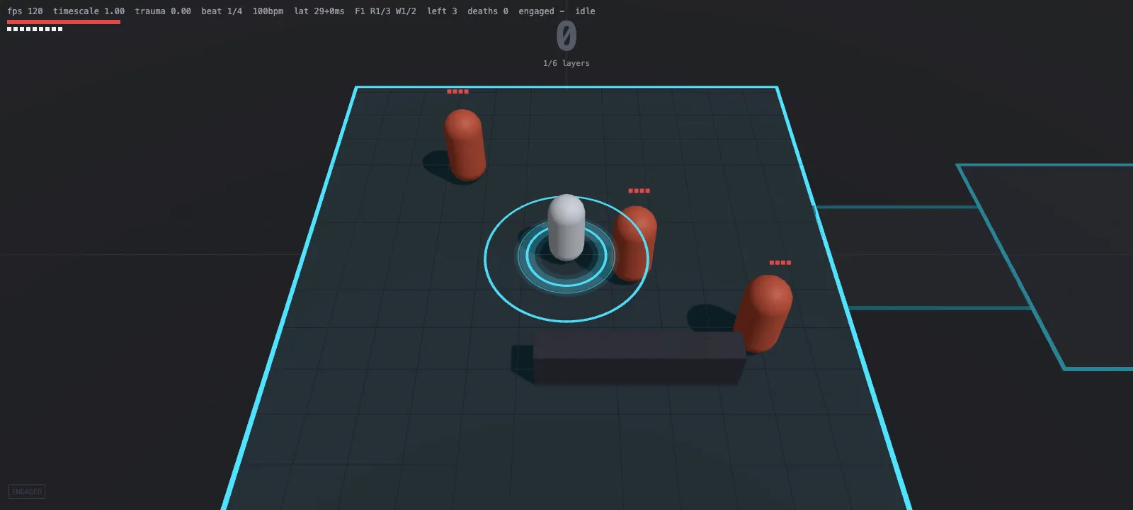This screenshot has width=1133, height=510.
Task: Click the "lat 29+0ms" latency readout
Action: (319, 11)
